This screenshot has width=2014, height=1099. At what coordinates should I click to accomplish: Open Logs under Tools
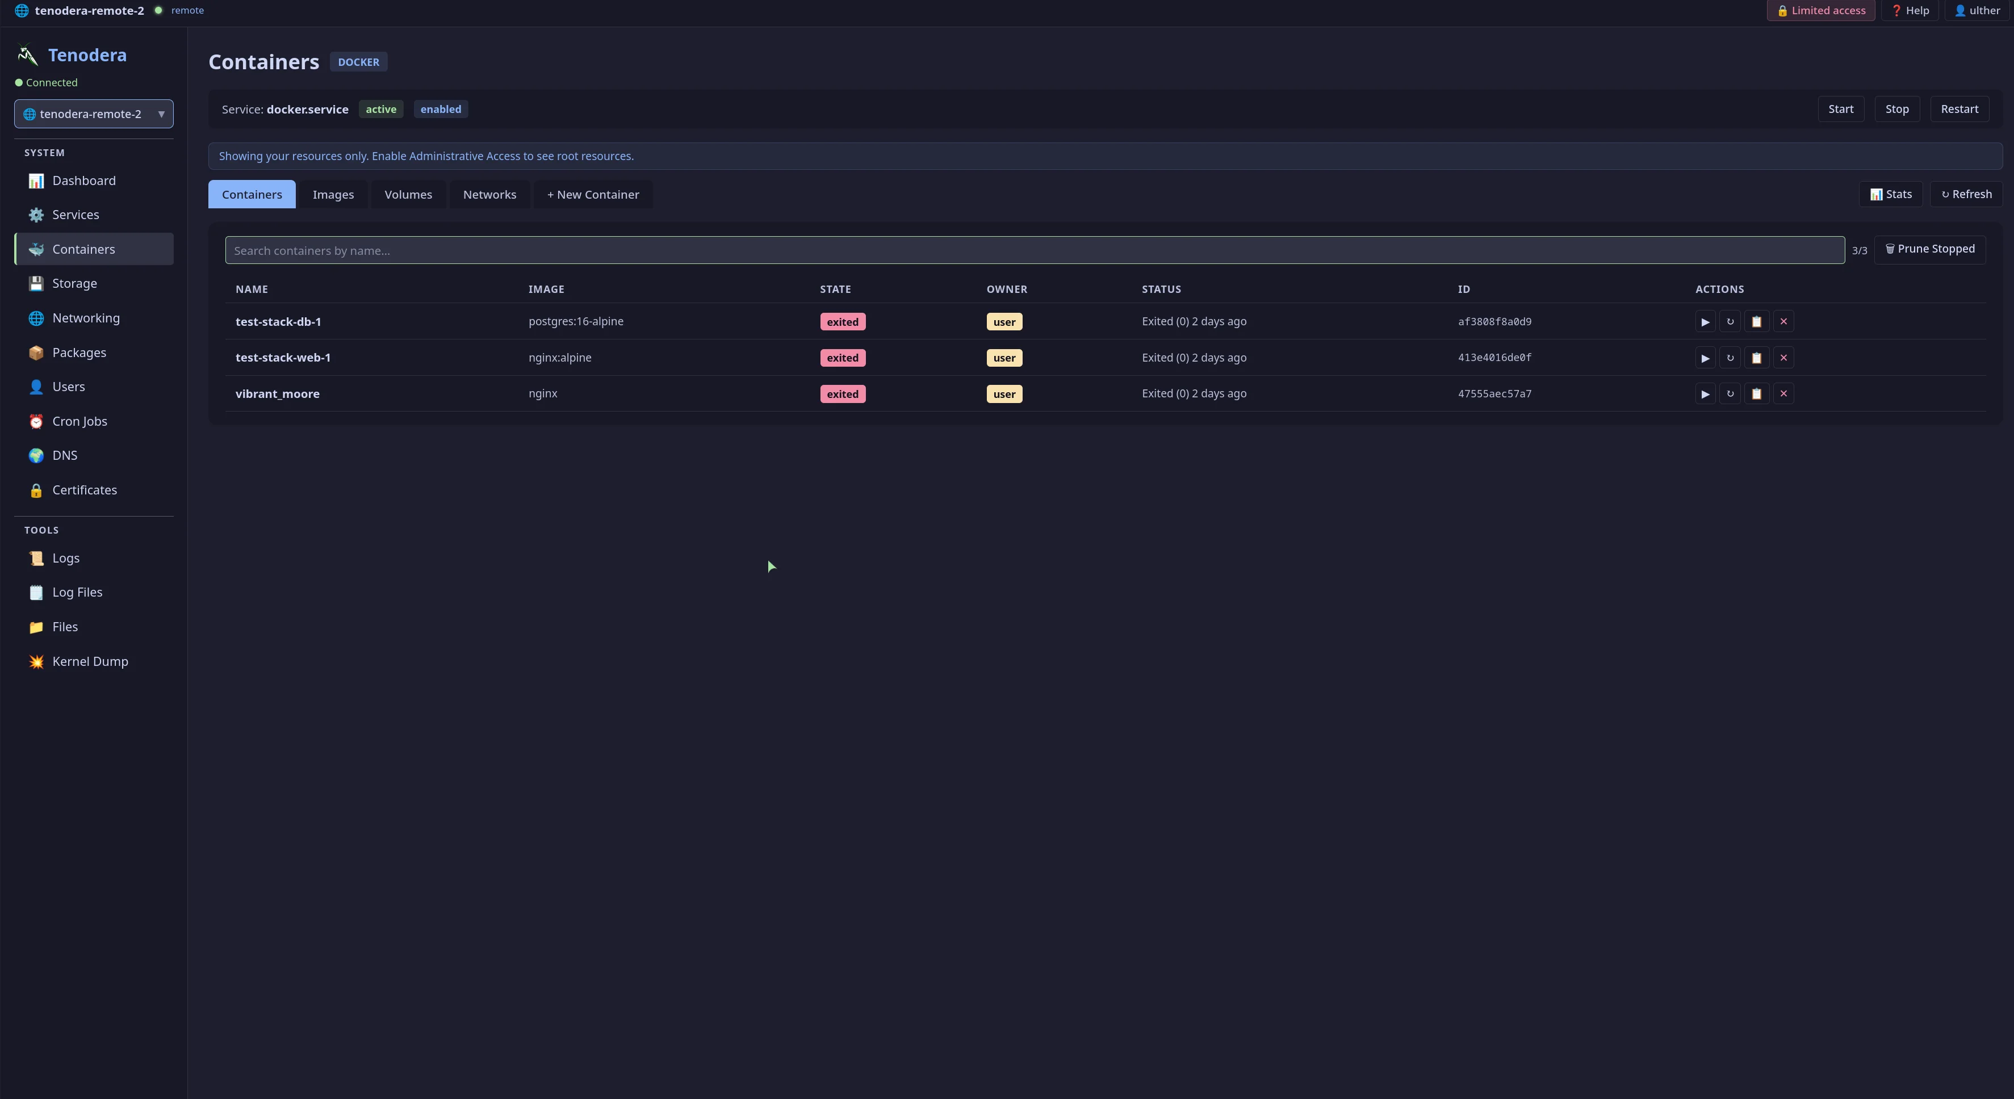click(94, 558)
